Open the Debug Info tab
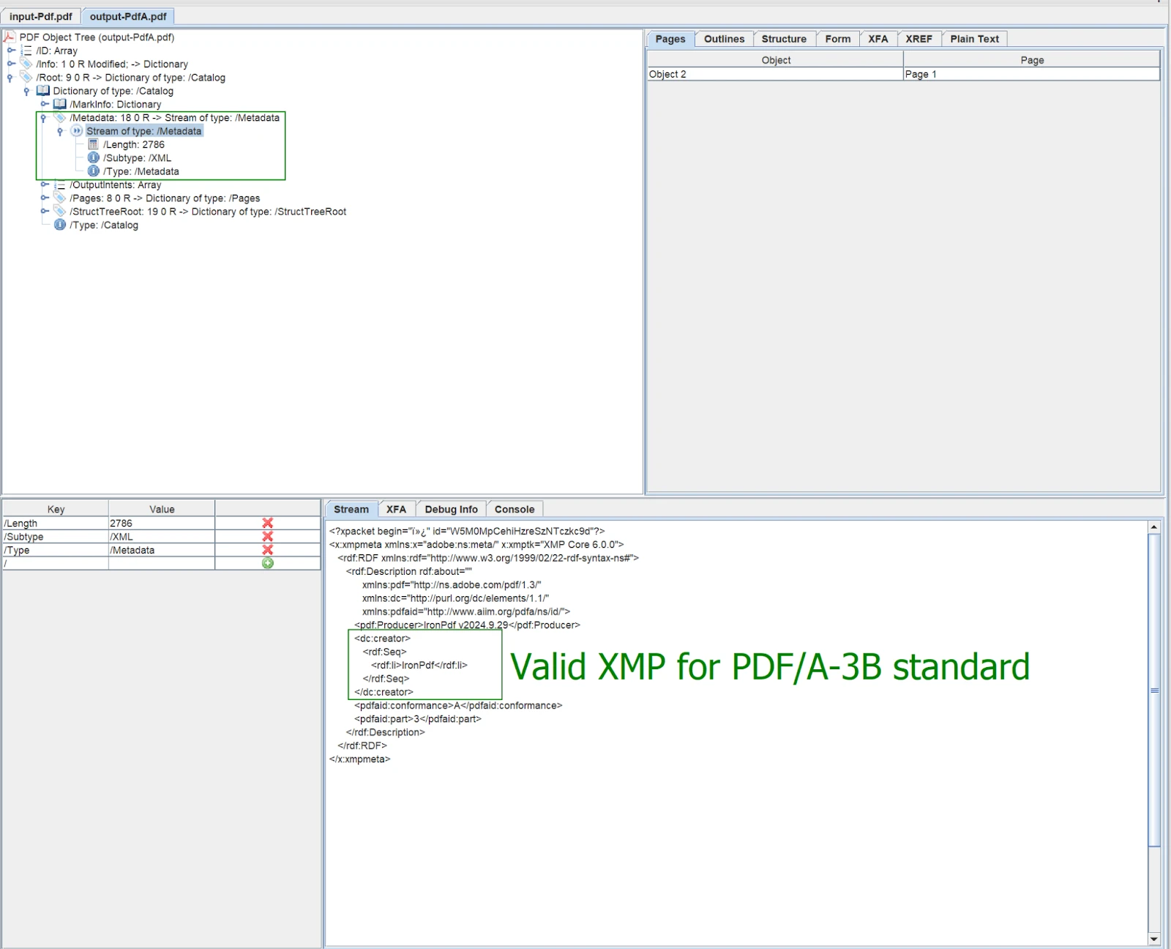The height and width of the screenshot is (949, 1171). click(451, 510)
